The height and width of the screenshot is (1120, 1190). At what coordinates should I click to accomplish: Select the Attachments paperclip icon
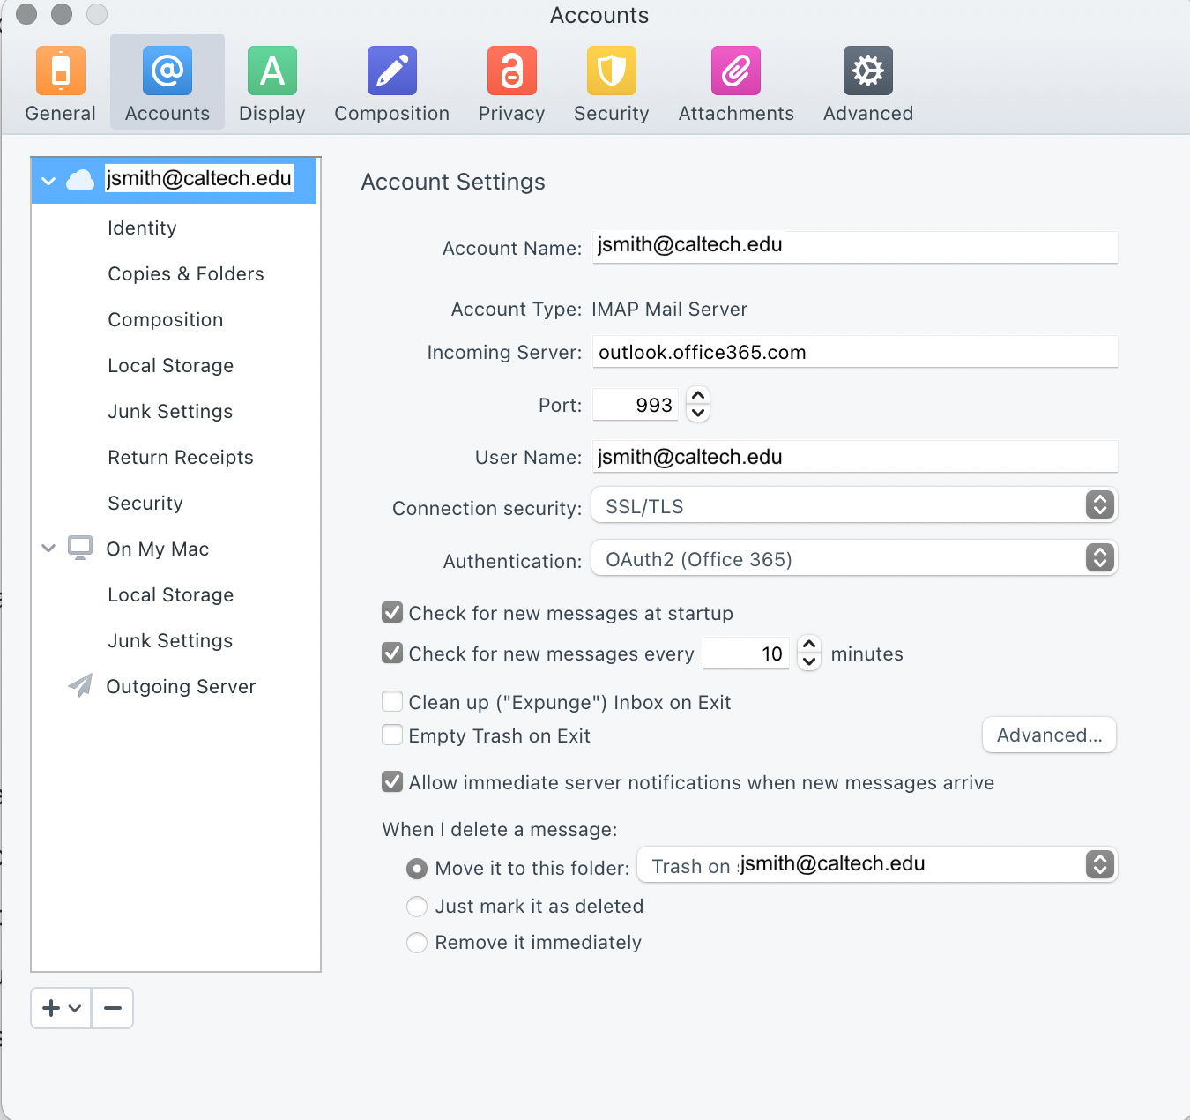[735, 71]
